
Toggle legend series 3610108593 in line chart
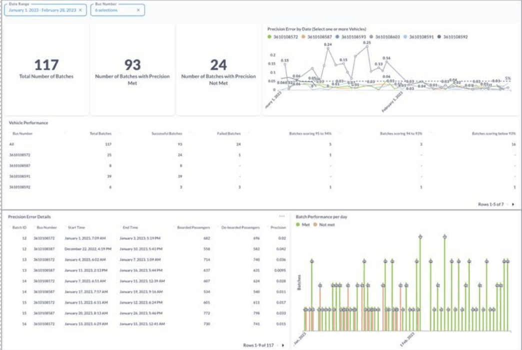pyautogui.click(x=351, y=37)
